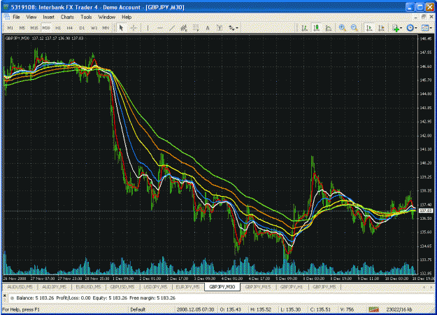This screenshot has height=315, width=437.
Task: Expand dropdown arrow beside Indicators icon
Action: (x=401, y=28)
